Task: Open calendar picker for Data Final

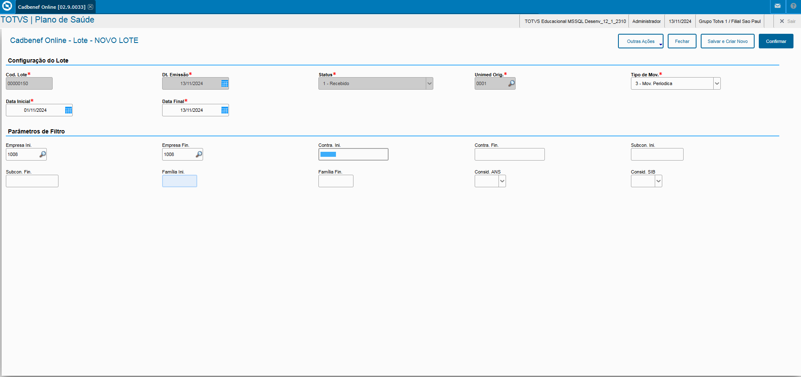Action: coord(224,110)
